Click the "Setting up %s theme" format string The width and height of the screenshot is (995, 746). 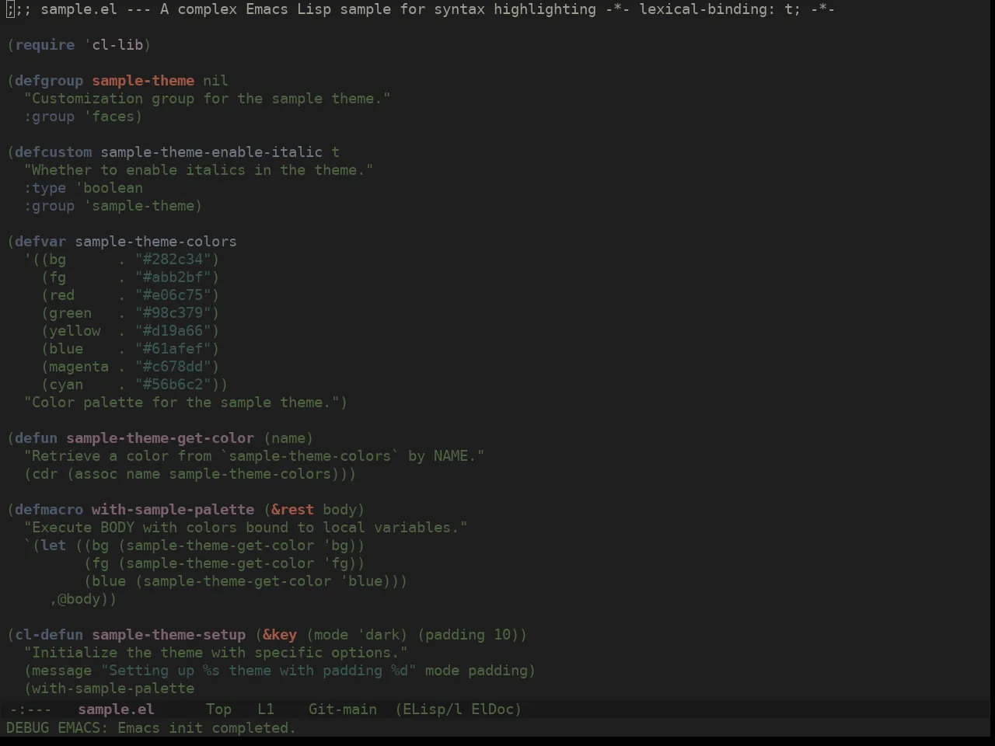pyautogui.click(x=259, y=671)
